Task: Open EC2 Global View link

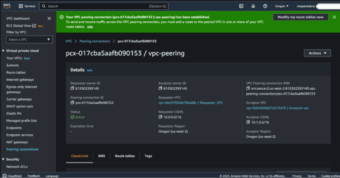Action: [x=19, y=26]
